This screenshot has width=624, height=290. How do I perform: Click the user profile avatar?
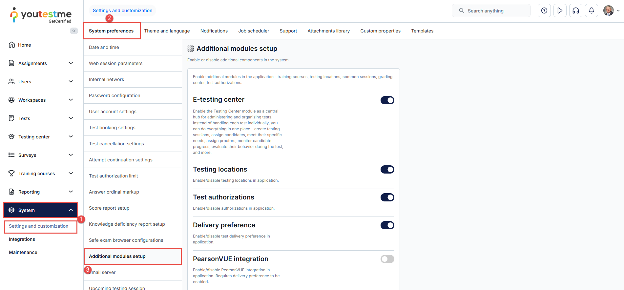(x=609, y=10)
